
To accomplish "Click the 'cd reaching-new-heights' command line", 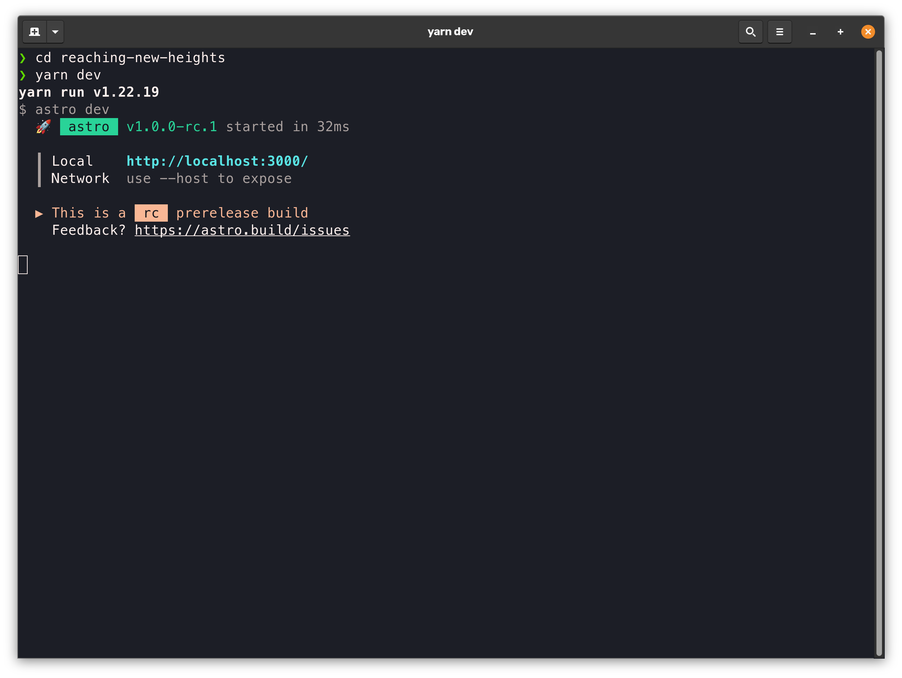I will pyautogui.click(x=122, y=58).
